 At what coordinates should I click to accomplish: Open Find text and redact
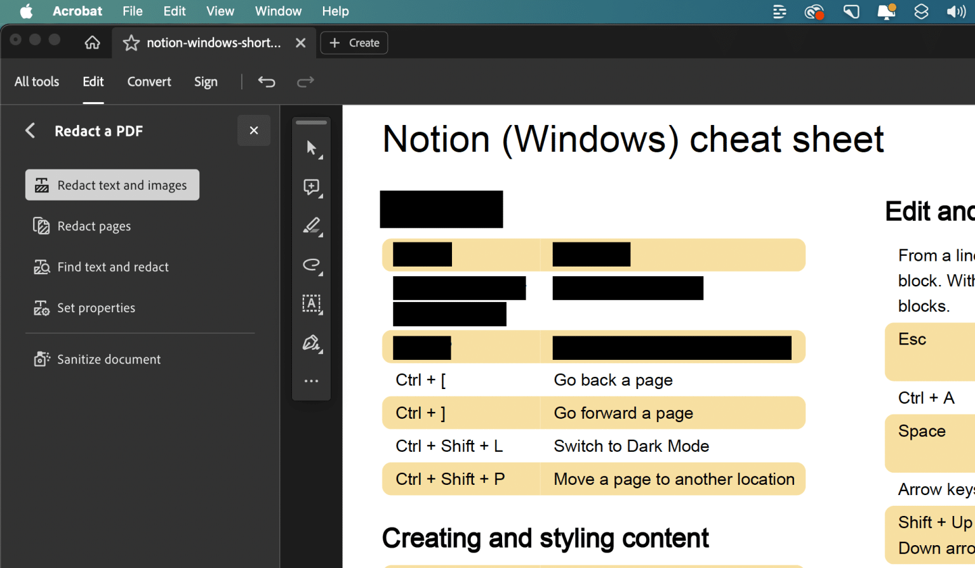coord(113,267)
